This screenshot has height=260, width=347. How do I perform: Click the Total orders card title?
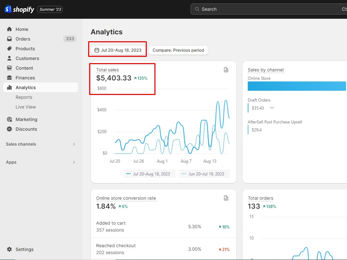point(261,198)
